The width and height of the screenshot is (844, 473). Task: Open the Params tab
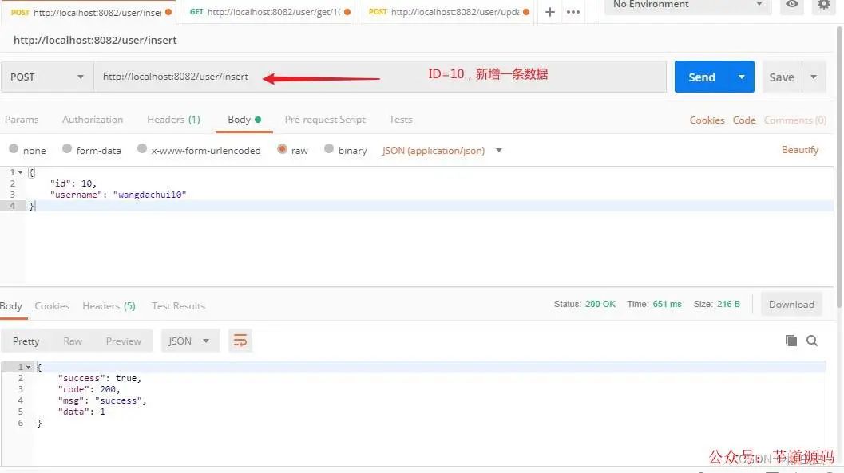[x=22, y=120]
